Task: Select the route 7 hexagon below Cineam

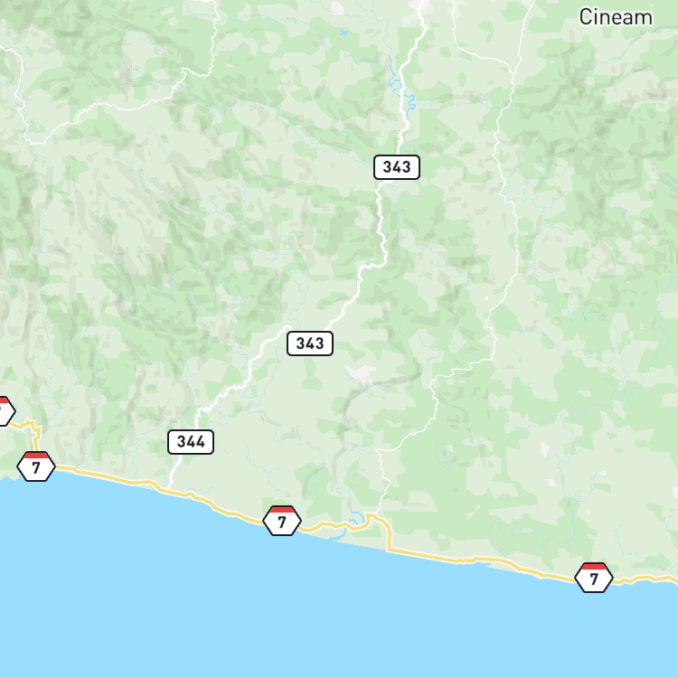Action: coord(594,578)
